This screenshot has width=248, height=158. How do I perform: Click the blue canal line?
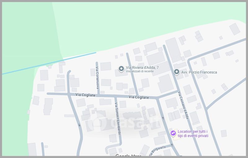pos(50,63)
